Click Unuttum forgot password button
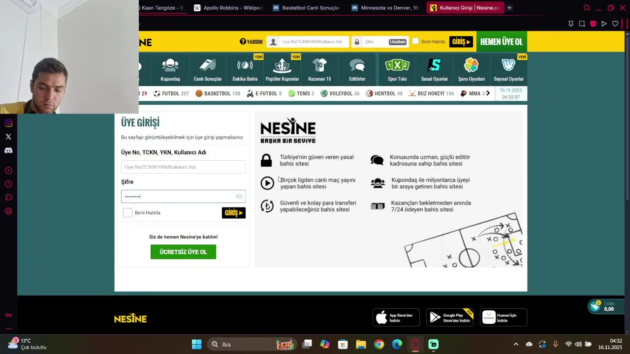This screenshot has width=630, height=354. click(398, 42)
